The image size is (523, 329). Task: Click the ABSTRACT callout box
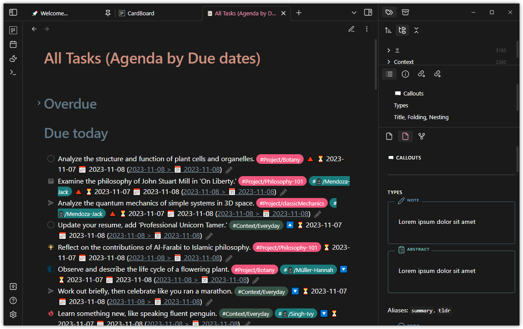pyautogui.click(x=451, y=271)
